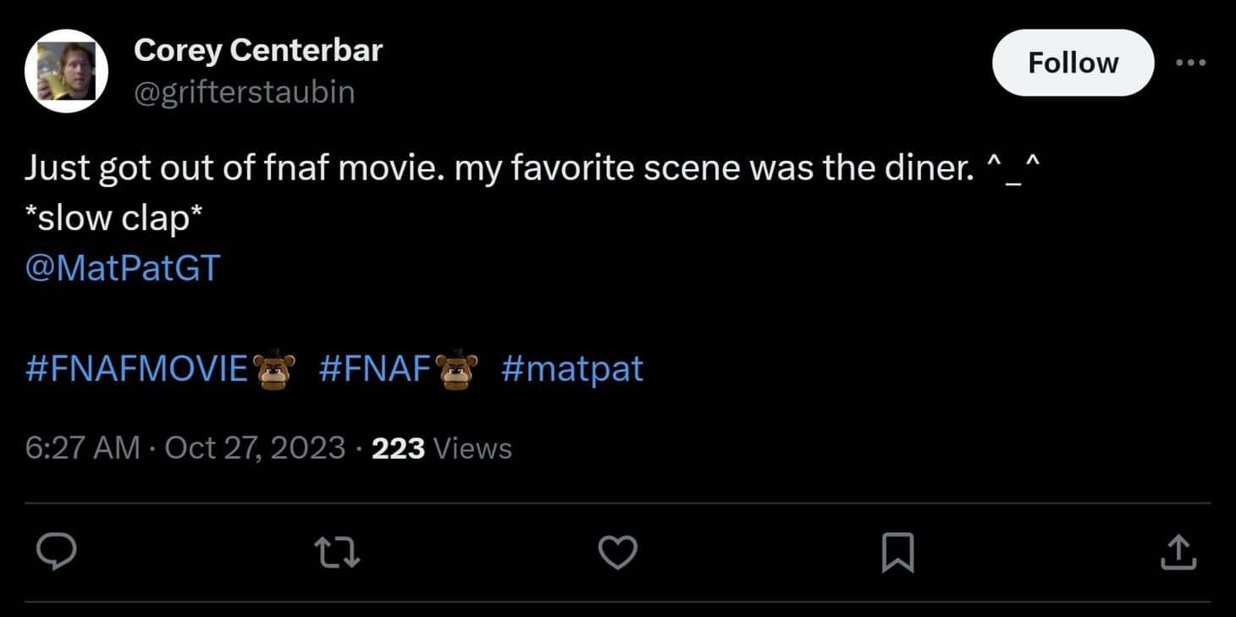1236x617 pixels.
Task: Retweet this post
Action: tap(337, 552)
